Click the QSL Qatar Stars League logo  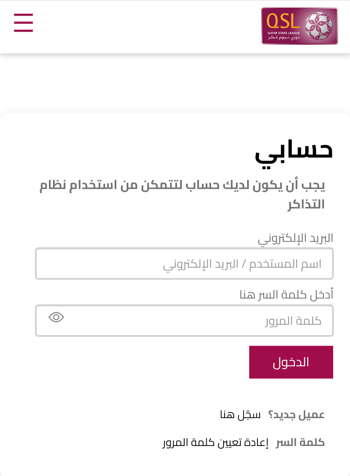click(x=299, y=26)
